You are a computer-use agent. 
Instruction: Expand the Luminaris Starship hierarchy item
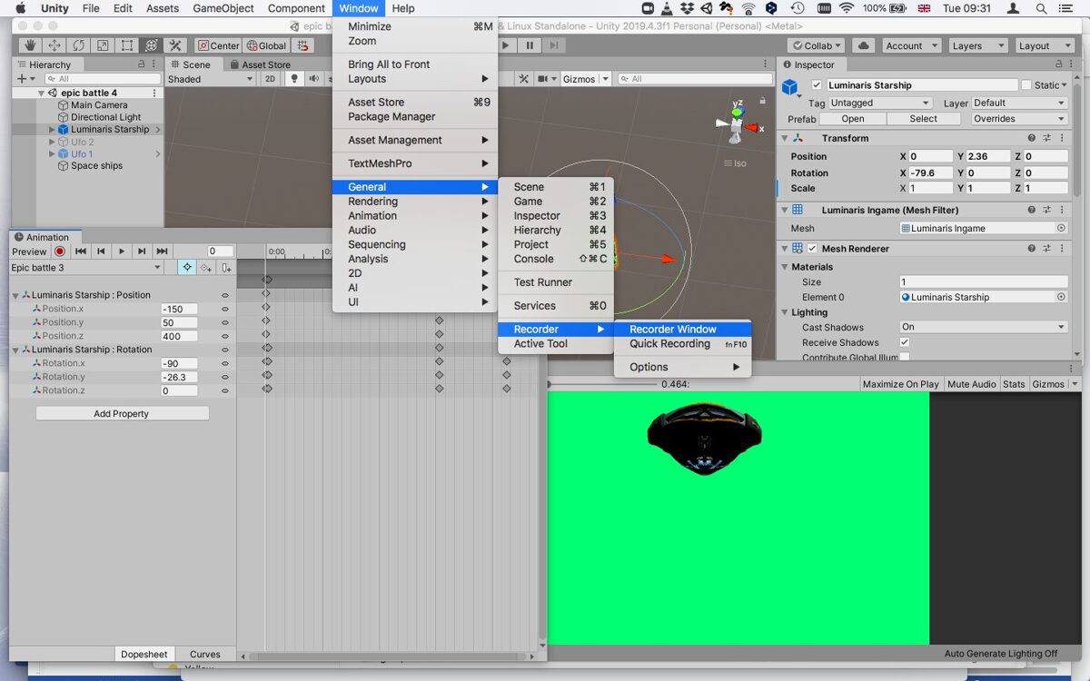[x=52, y=130]
